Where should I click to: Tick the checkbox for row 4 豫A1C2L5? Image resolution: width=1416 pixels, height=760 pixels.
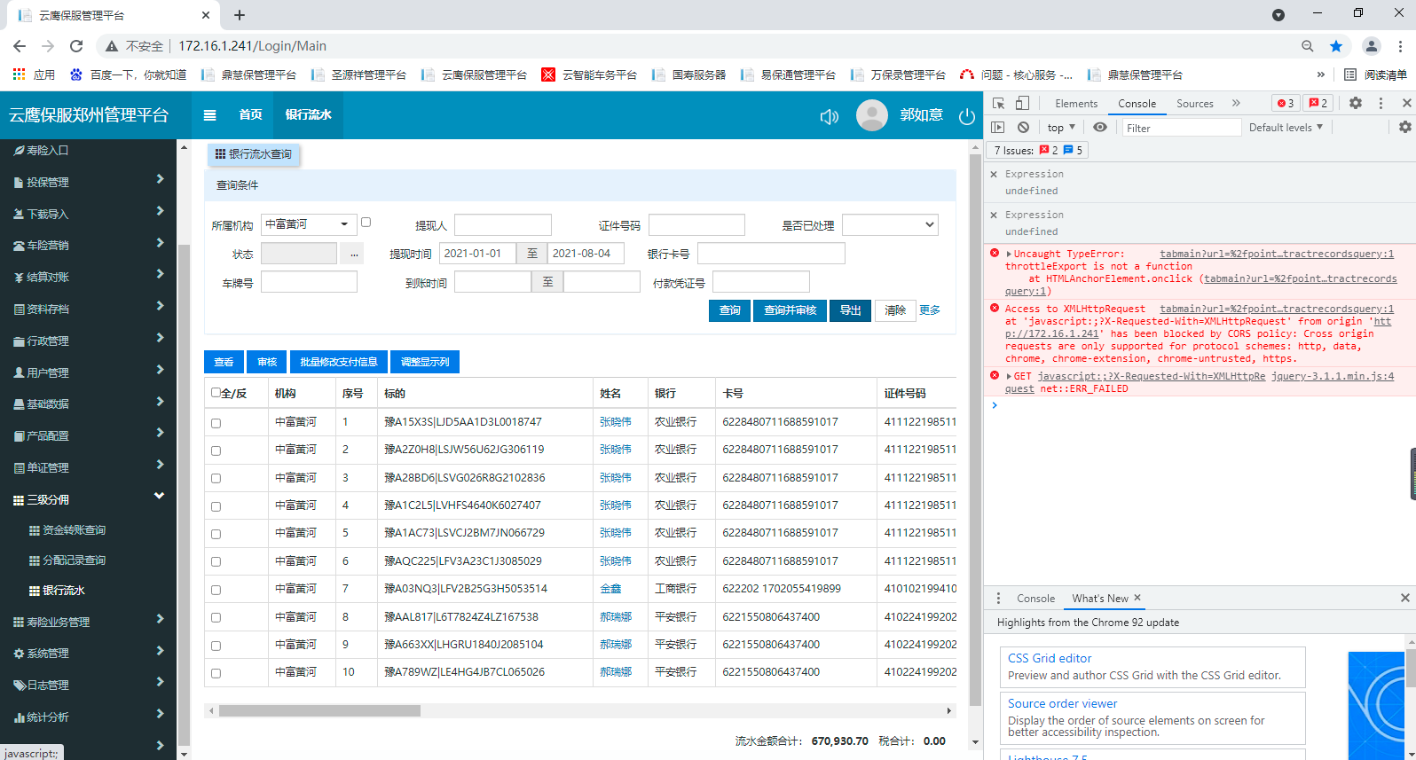point(216,506)
